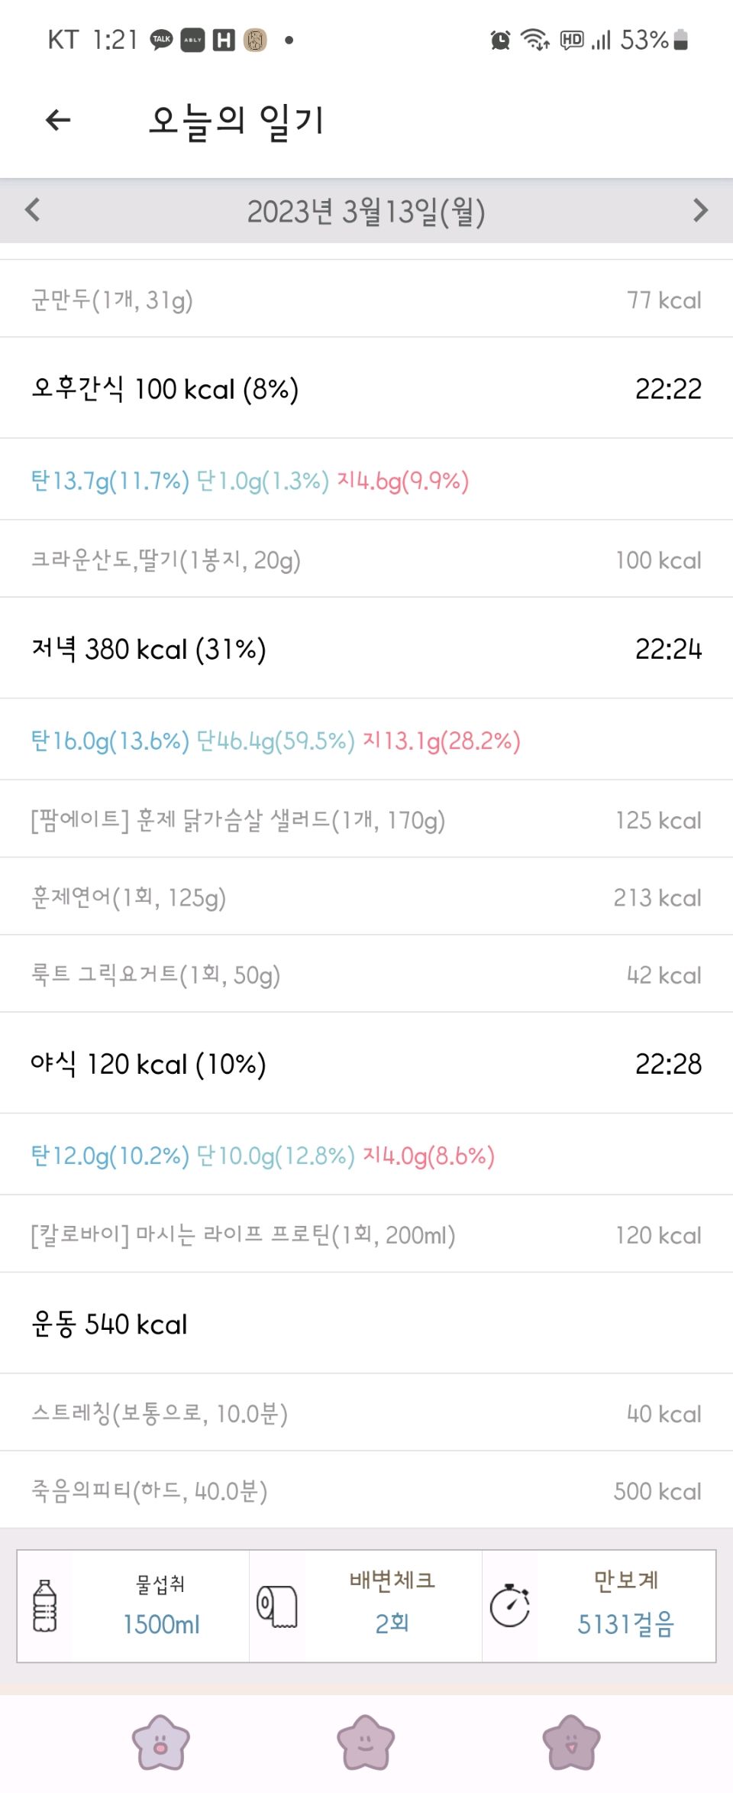Open 물섭취 1500ml entry

[x=133, y=1606]
